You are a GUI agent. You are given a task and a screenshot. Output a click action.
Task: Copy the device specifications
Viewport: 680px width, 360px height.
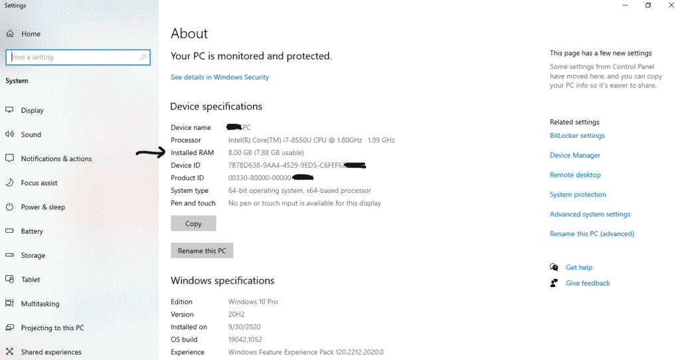pyautogui.click(x=193, y=223)
